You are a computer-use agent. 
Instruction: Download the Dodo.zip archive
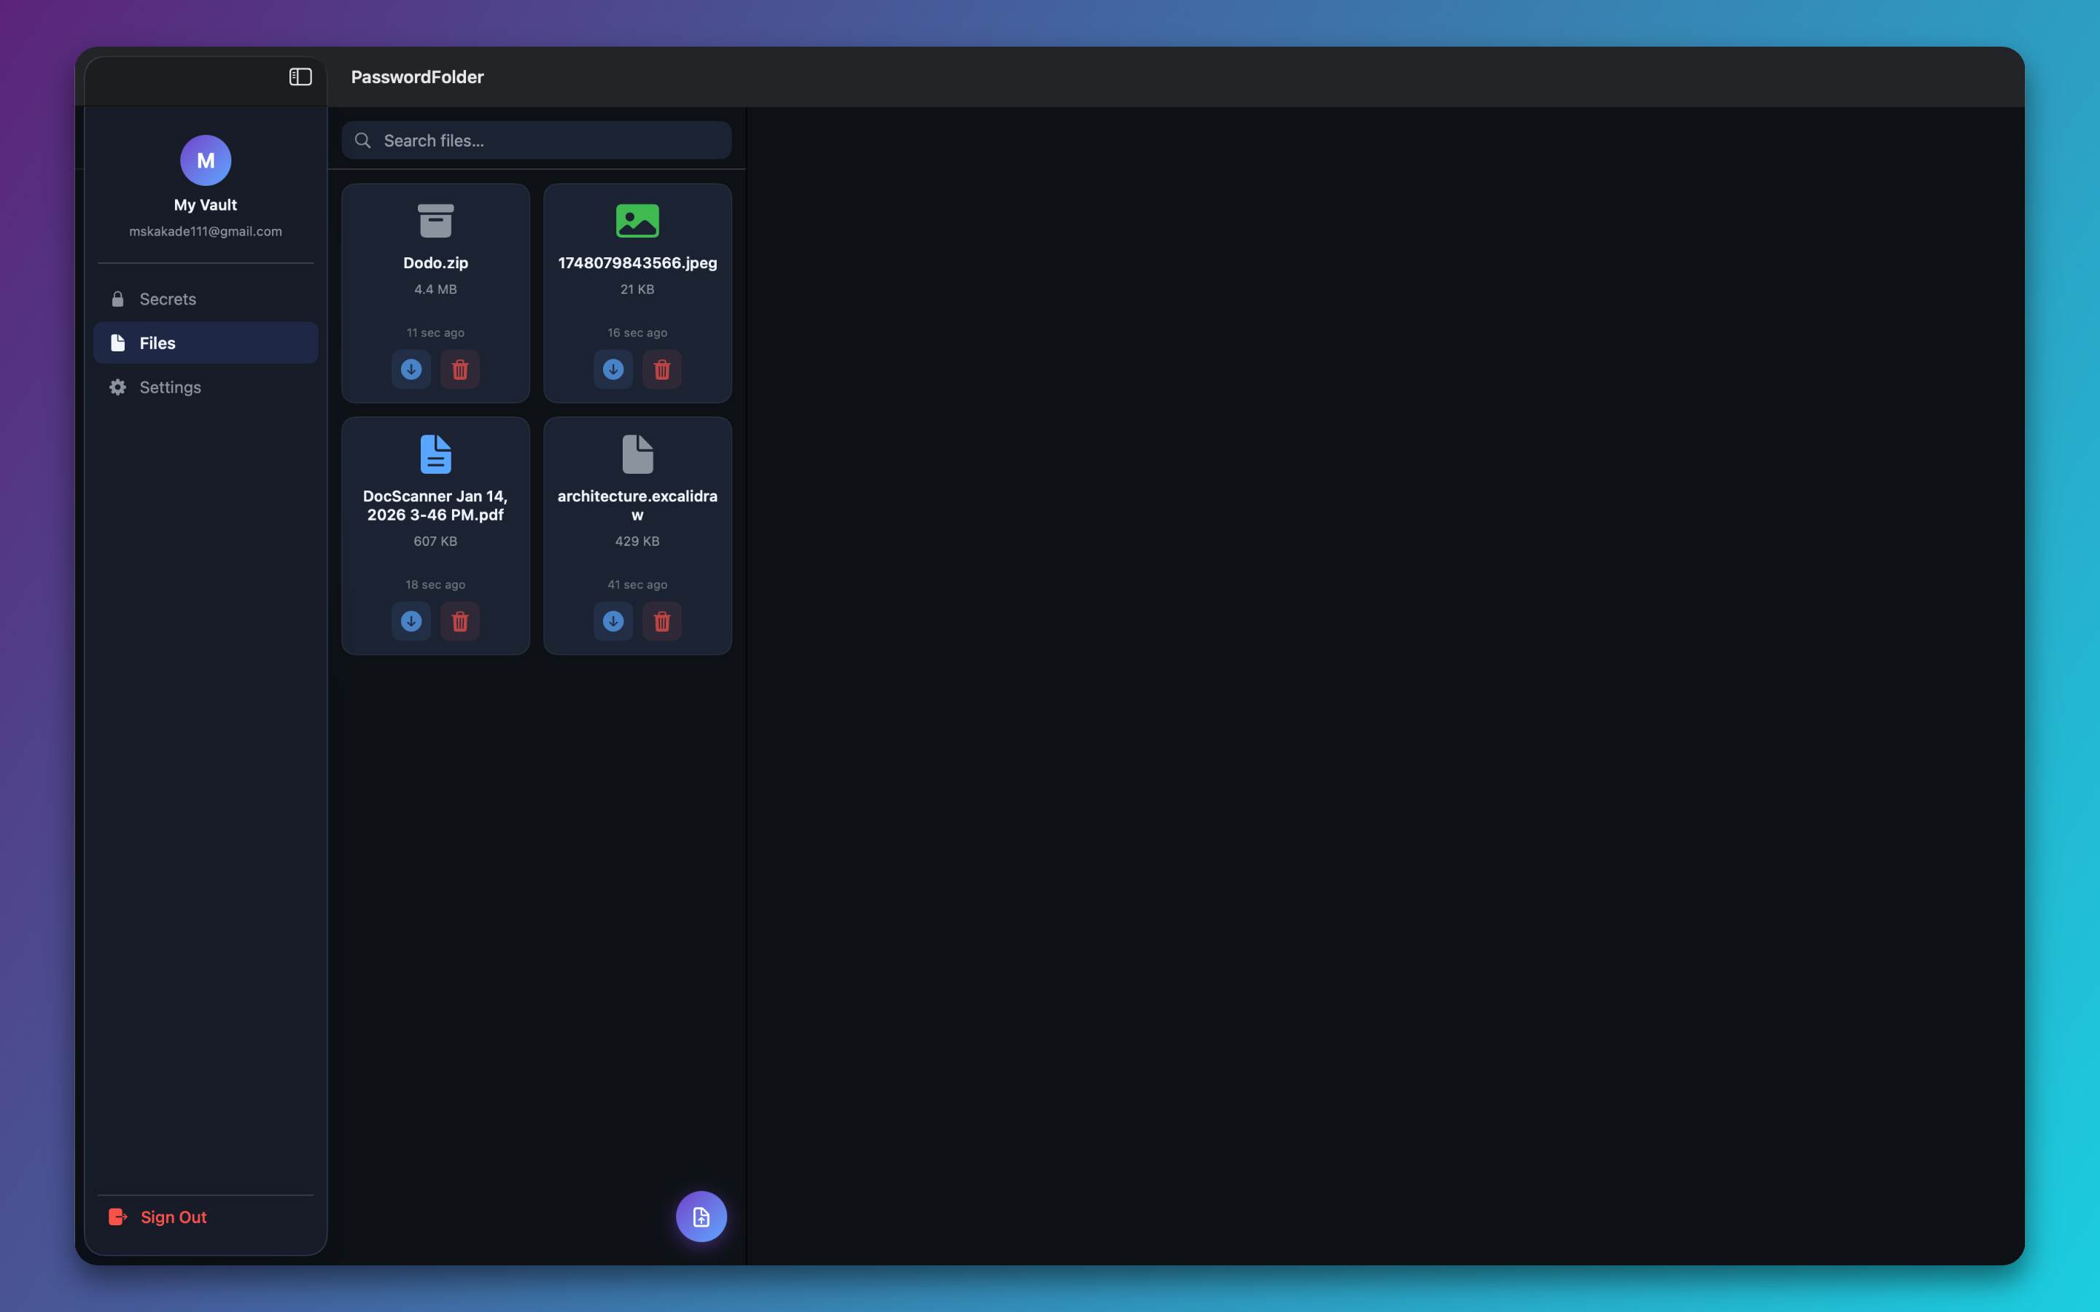[x=411, y=369]
